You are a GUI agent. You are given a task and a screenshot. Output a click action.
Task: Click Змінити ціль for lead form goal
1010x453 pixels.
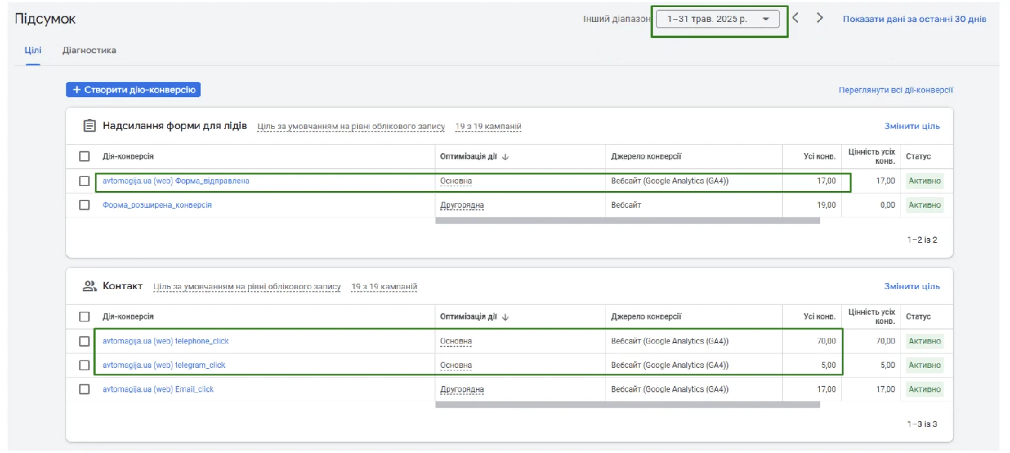(x=912, y=126)
